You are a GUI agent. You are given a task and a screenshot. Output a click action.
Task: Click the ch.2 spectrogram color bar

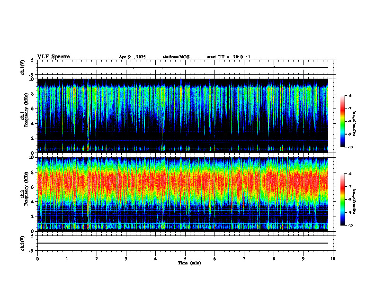(342, 199)
